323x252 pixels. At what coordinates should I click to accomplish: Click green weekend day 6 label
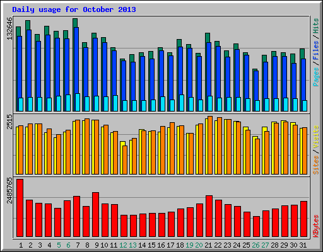(x=68, y=245)
